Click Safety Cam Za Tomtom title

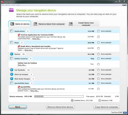27,63
